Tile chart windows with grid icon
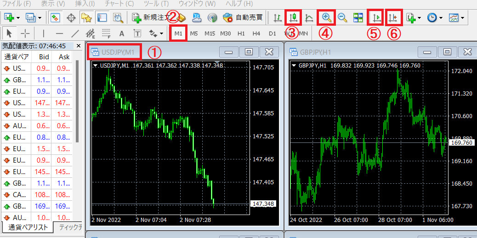The width and height of the screenshot is (477, 238). coord(358,18)
